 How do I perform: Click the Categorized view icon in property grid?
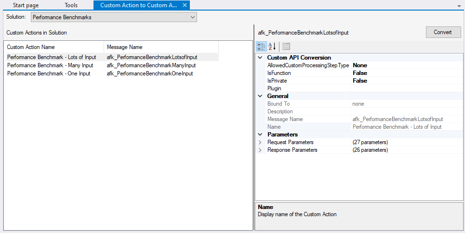pyautogui.click(x=261, y=47)
